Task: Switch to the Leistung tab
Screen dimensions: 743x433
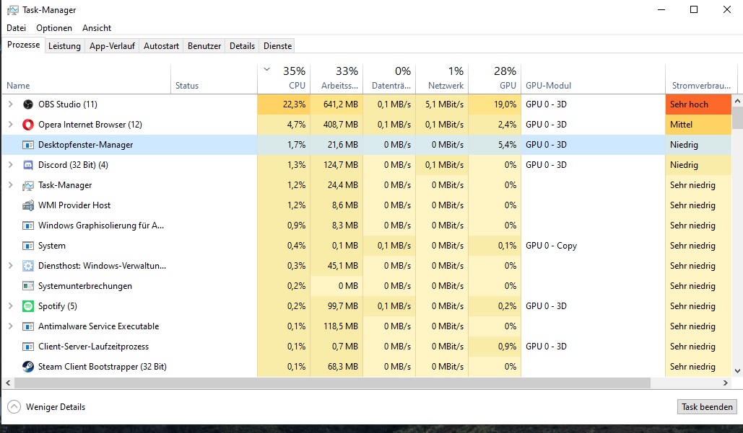Action: pos(64,46)
